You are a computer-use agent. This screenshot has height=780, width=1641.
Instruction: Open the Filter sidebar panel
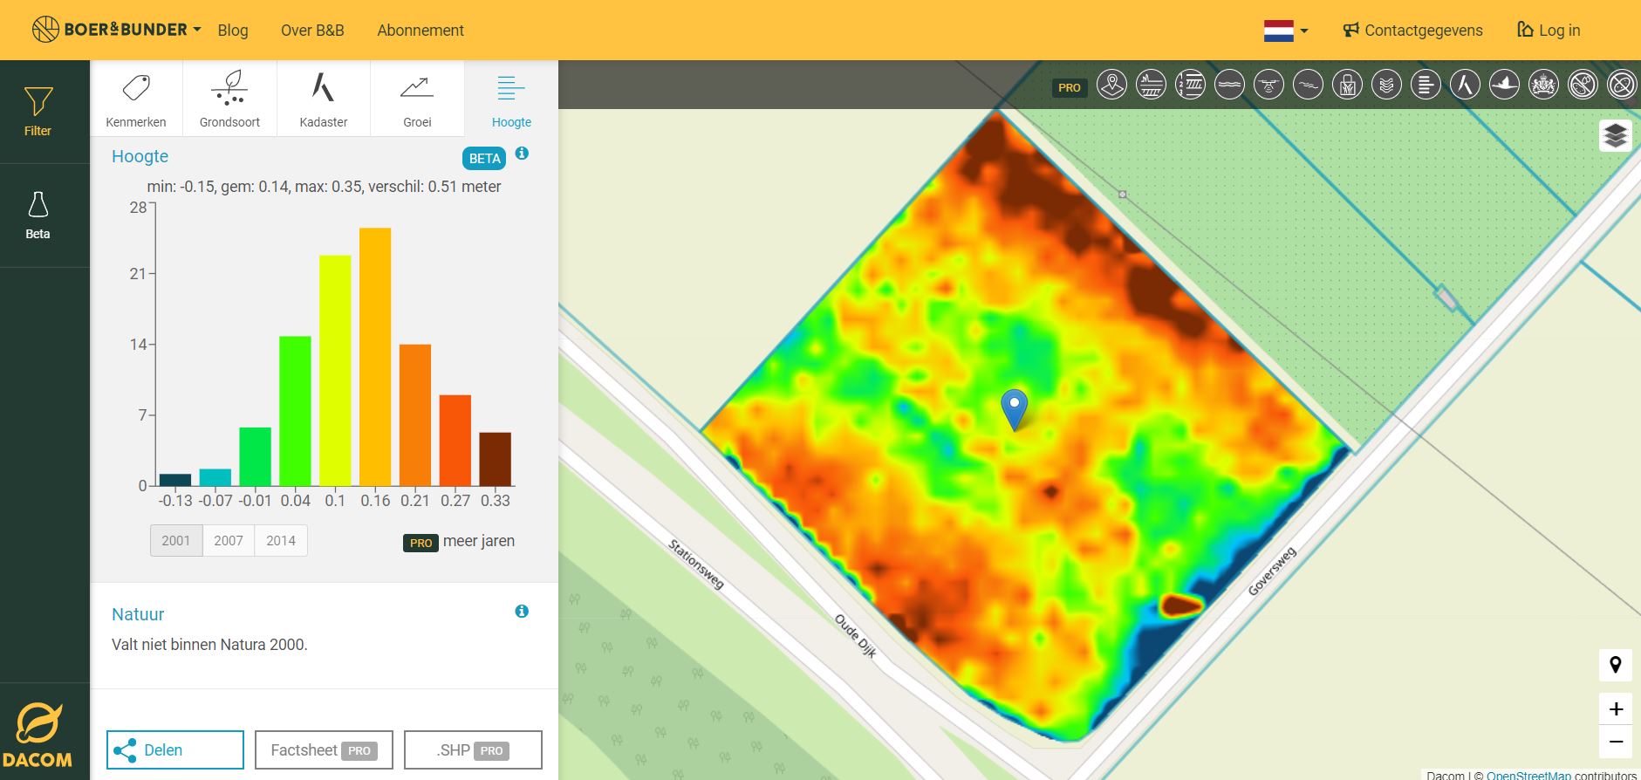tap(38, 112)
